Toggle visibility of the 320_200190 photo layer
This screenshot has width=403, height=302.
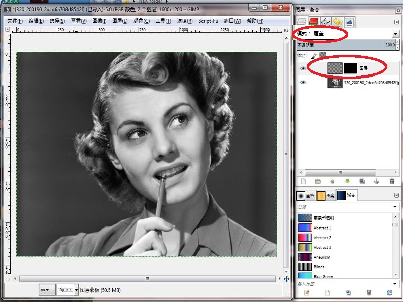pos(303,82)
